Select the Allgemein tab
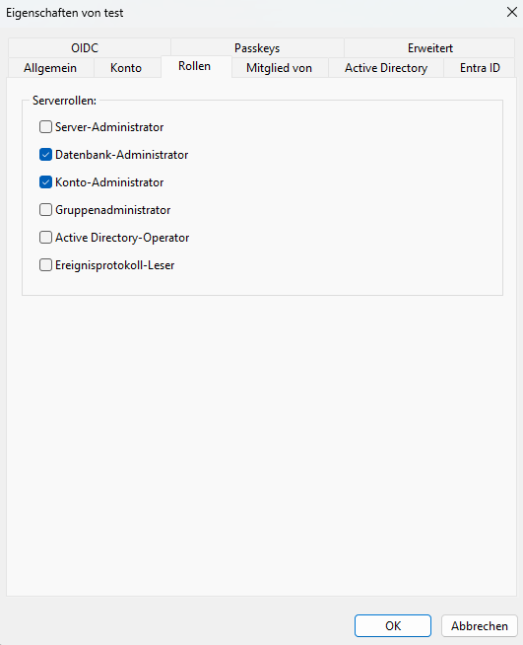The width and height of the screenshot is (523, 645). click(50, 68)
